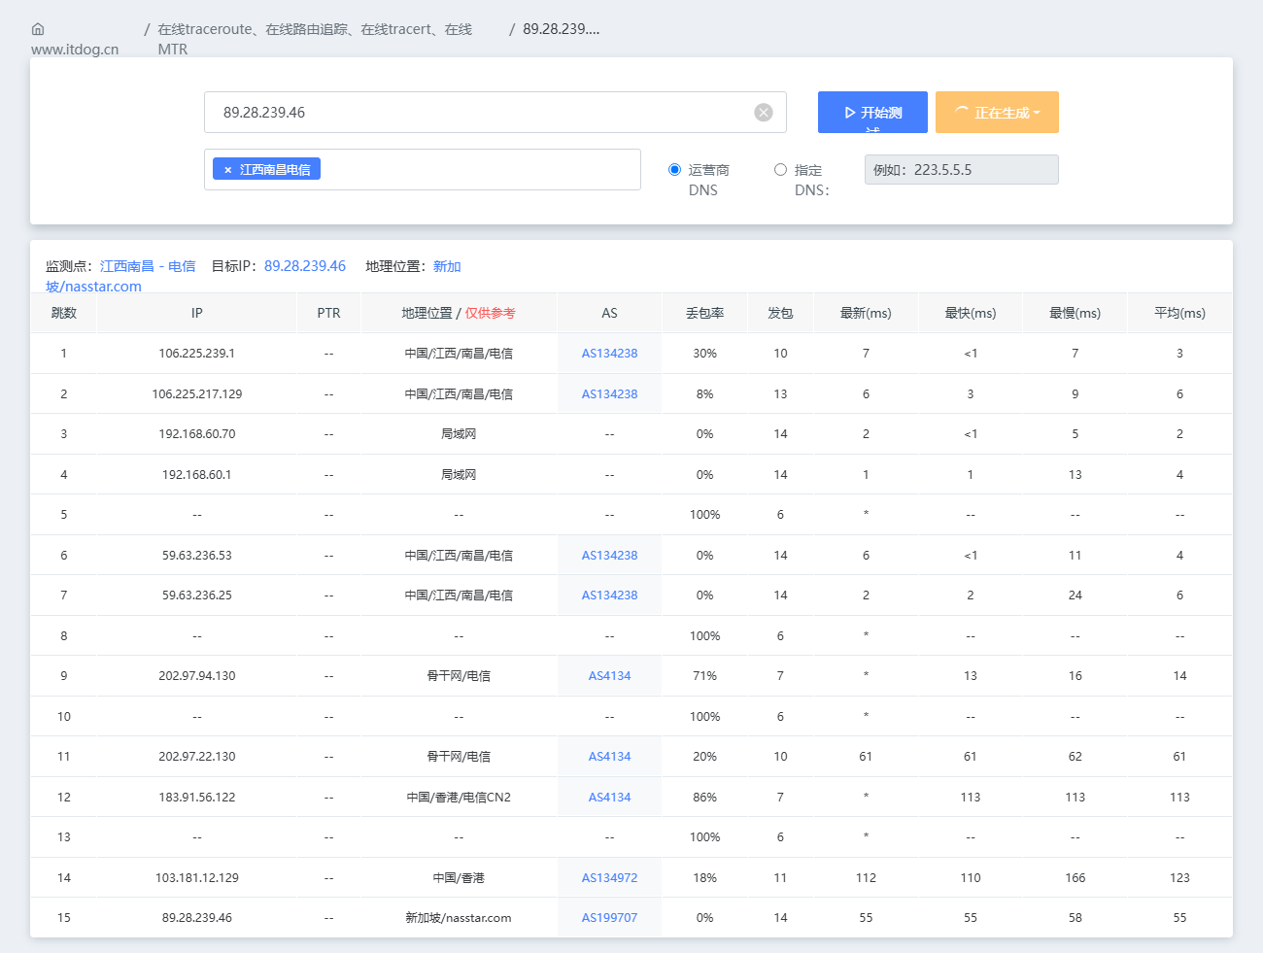Select IP cell 202.97.22.130
1263x953 pixels.
(x=197, y=757)
